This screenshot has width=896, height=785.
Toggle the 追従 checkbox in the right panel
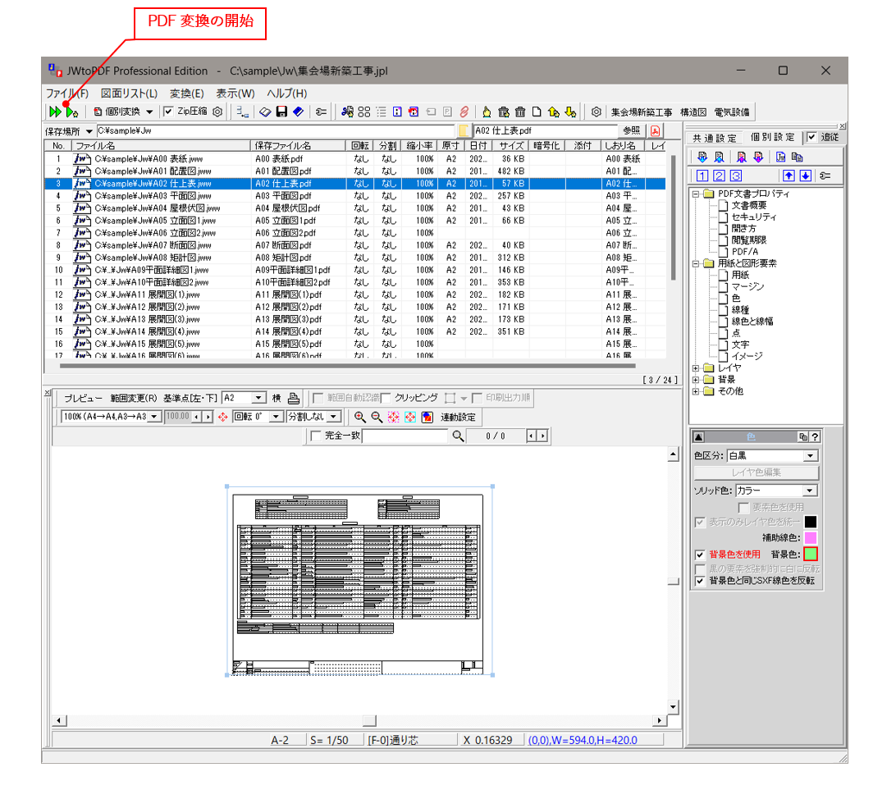click(x=811, y=137)
